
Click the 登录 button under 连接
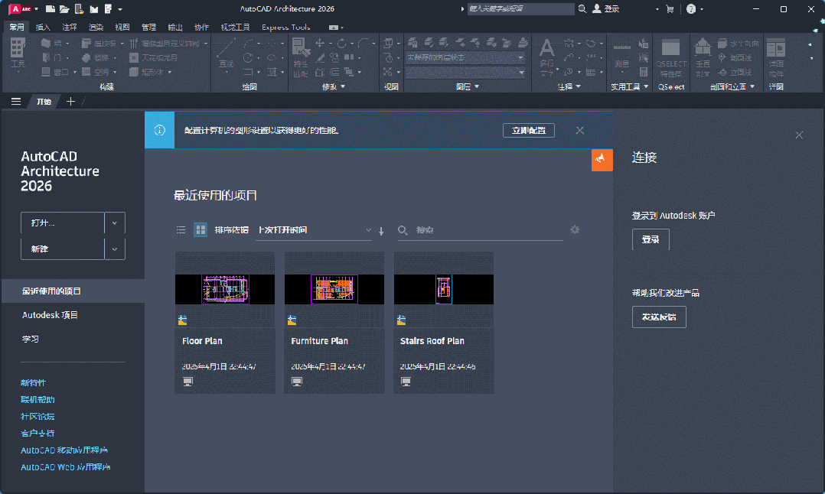tap(651, 239)
